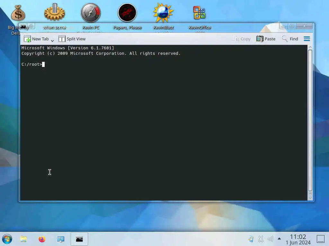This screenshot has height=246, width=329.
Task: Expand hidden system tray icons arrow
Action: click(279, 238)
